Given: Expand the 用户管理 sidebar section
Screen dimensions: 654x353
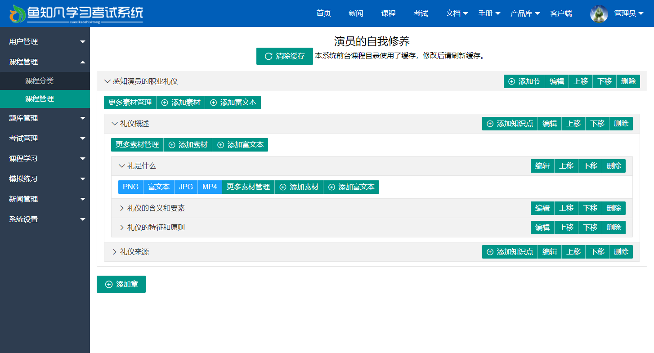Looking at the screenshot, I should [x=45, y=41].
